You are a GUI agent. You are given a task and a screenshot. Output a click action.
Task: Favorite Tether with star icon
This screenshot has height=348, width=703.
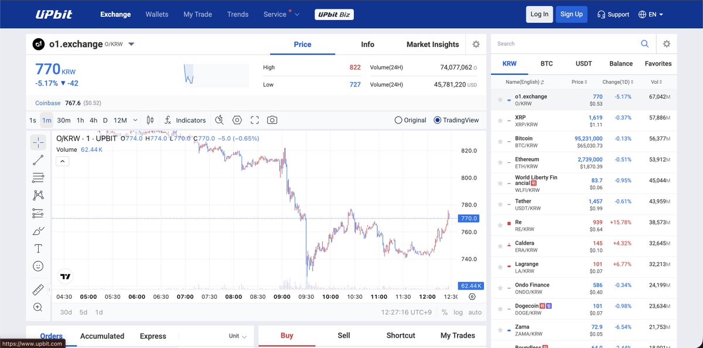click(x=500, y=204)
